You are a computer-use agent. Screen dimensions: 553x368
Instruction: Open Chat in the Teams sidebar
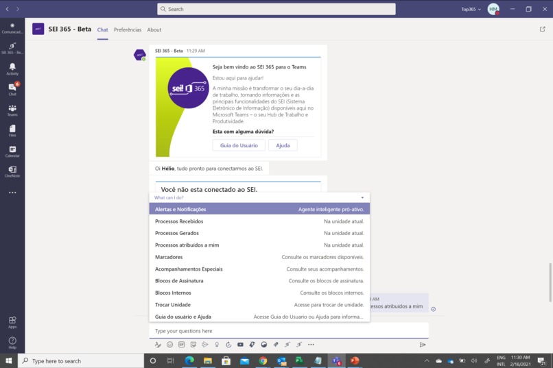[x=12, y=90]
